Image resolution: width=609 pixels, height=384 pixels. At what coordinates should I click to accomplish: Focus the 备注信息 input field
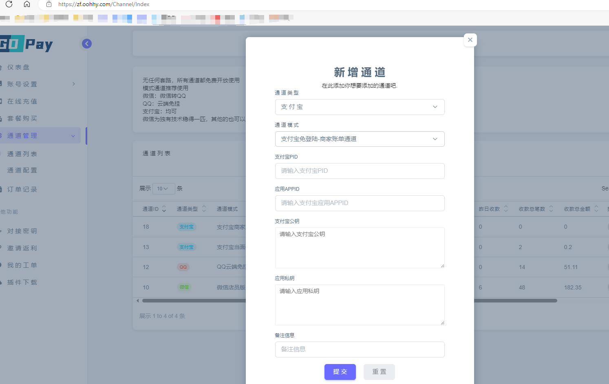pyautogui.click(x=360, y=349)
